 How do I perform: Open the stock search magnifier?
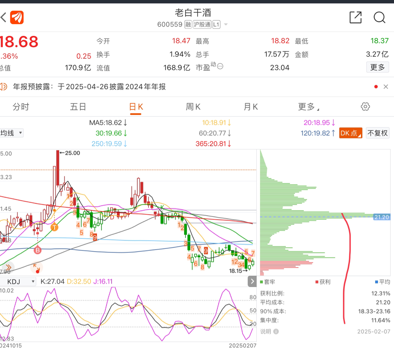pyautogui.click(x=379, y=18)
